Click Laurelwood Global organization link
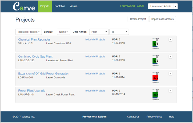The height and width of the screenshot is (123, 193). point(132,6)
